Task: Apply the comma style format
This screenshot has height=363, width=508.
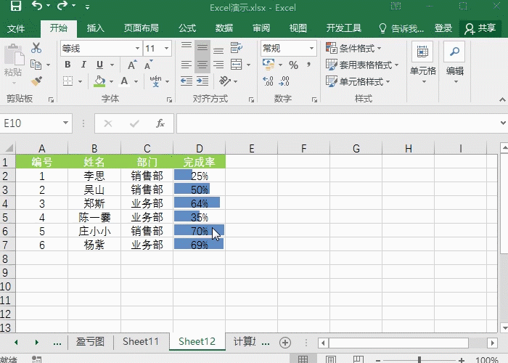Action: [309, 65]
